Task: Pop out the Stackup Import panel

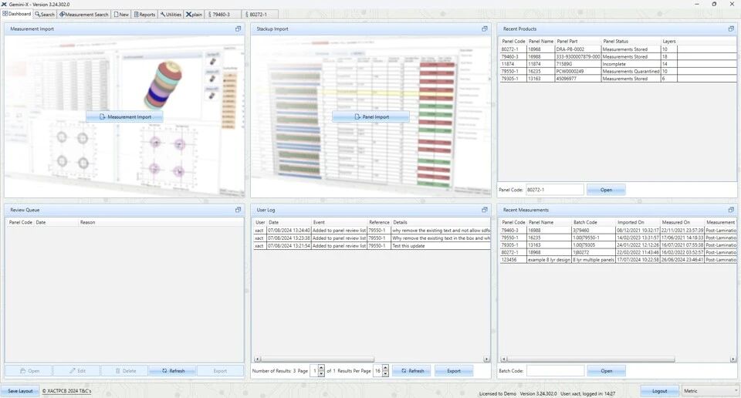Action: (x=485, y=29)
